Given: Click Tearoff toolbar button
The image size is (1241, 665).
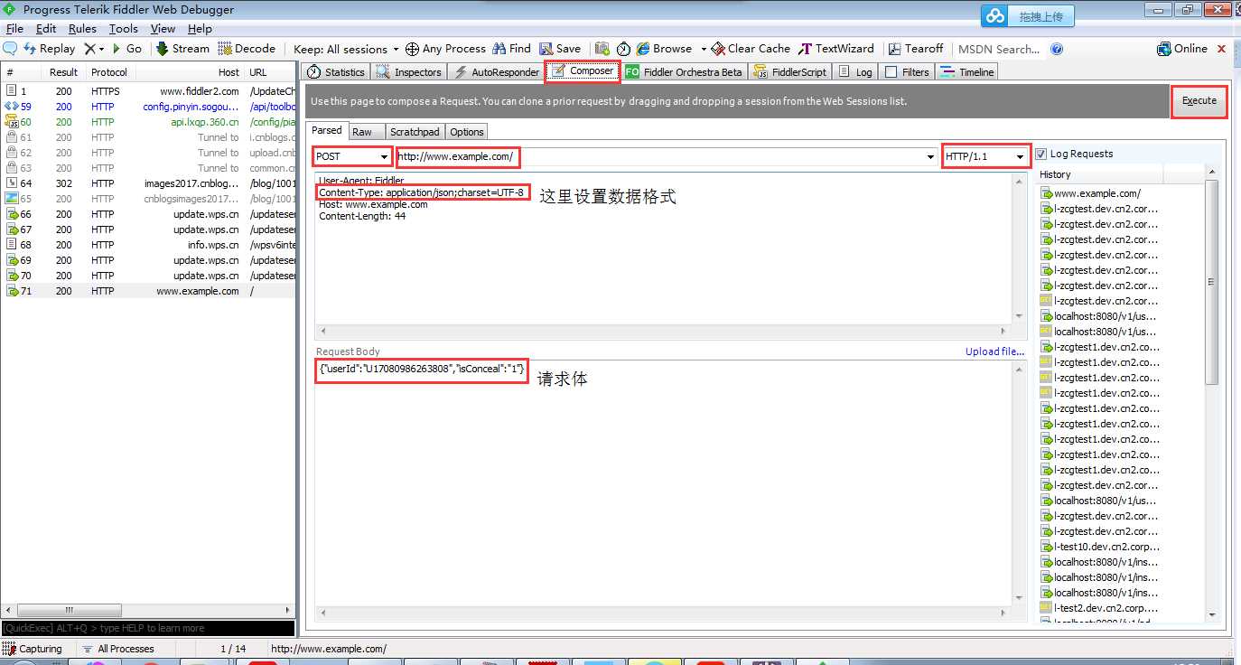Looking at the screenshot, I should (916, 49).
